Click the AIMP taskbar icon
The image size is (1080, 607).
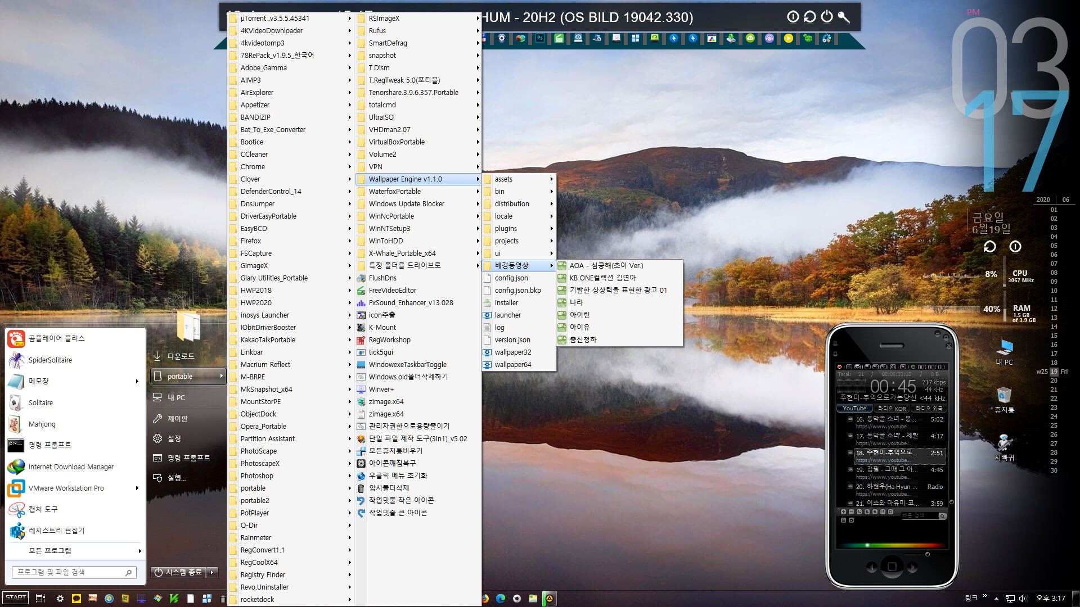[550, 598]
